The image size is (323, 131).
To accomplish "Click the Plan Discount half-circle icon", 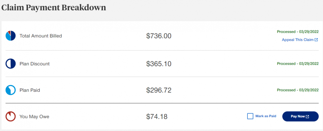I will (x=11, y=64).
